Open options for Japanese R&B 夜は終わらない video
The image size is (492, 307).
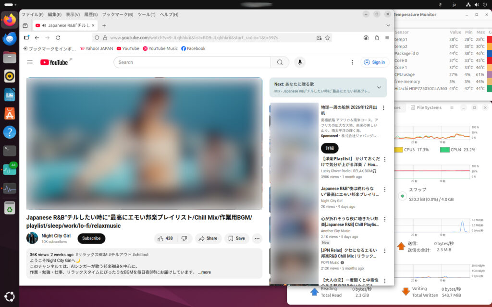385,189
